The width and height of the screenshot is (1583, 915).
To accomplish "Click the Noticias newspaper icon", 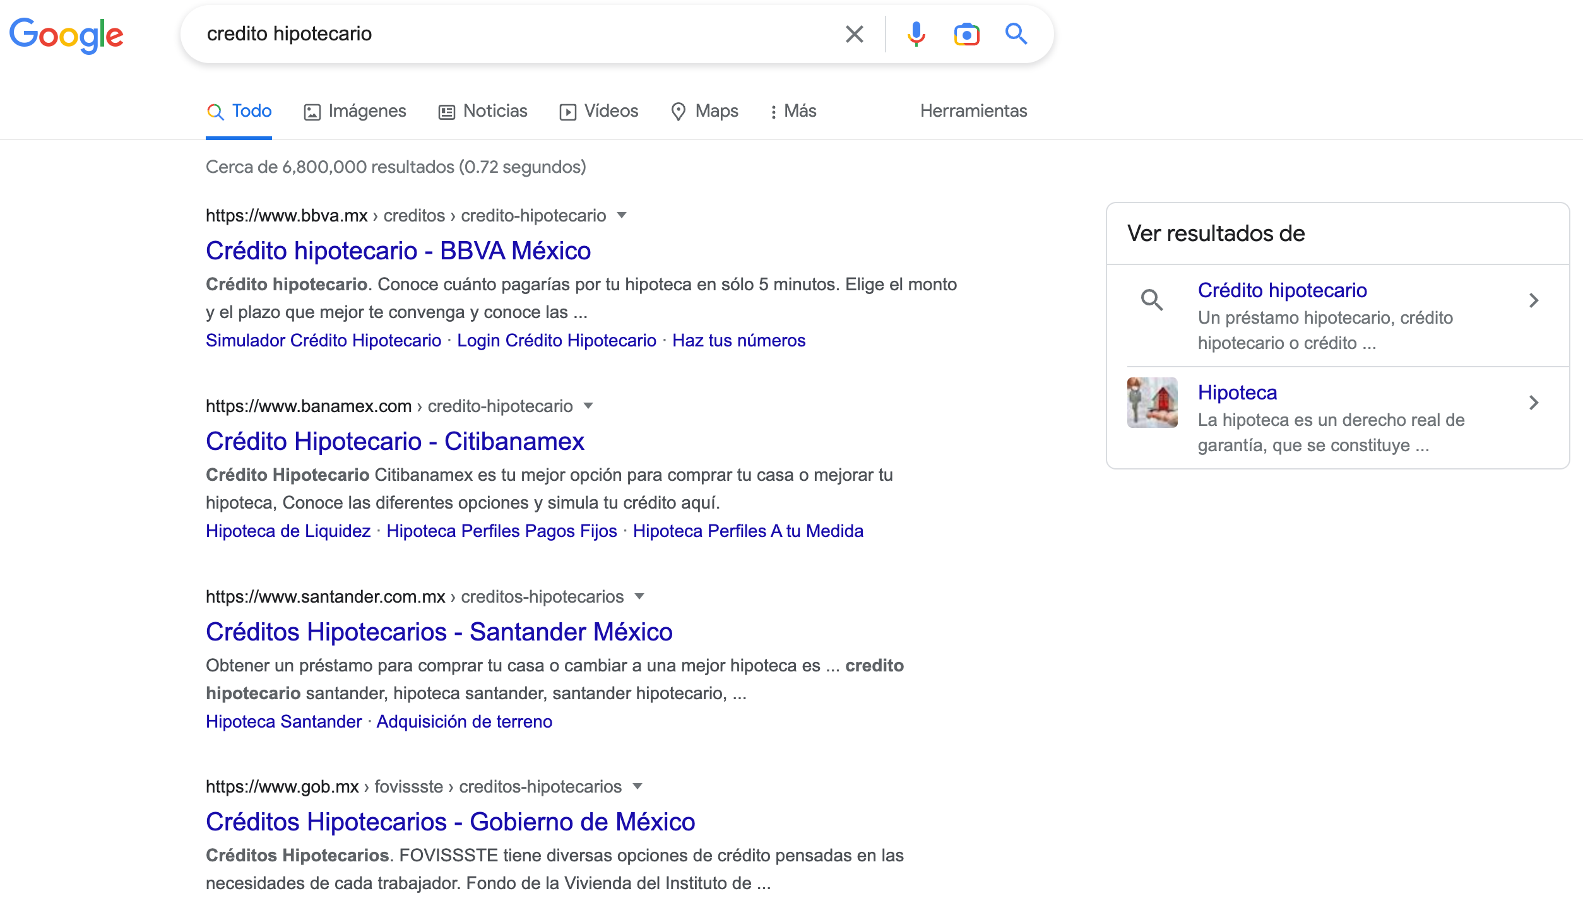I will click(x=447, y=112).
